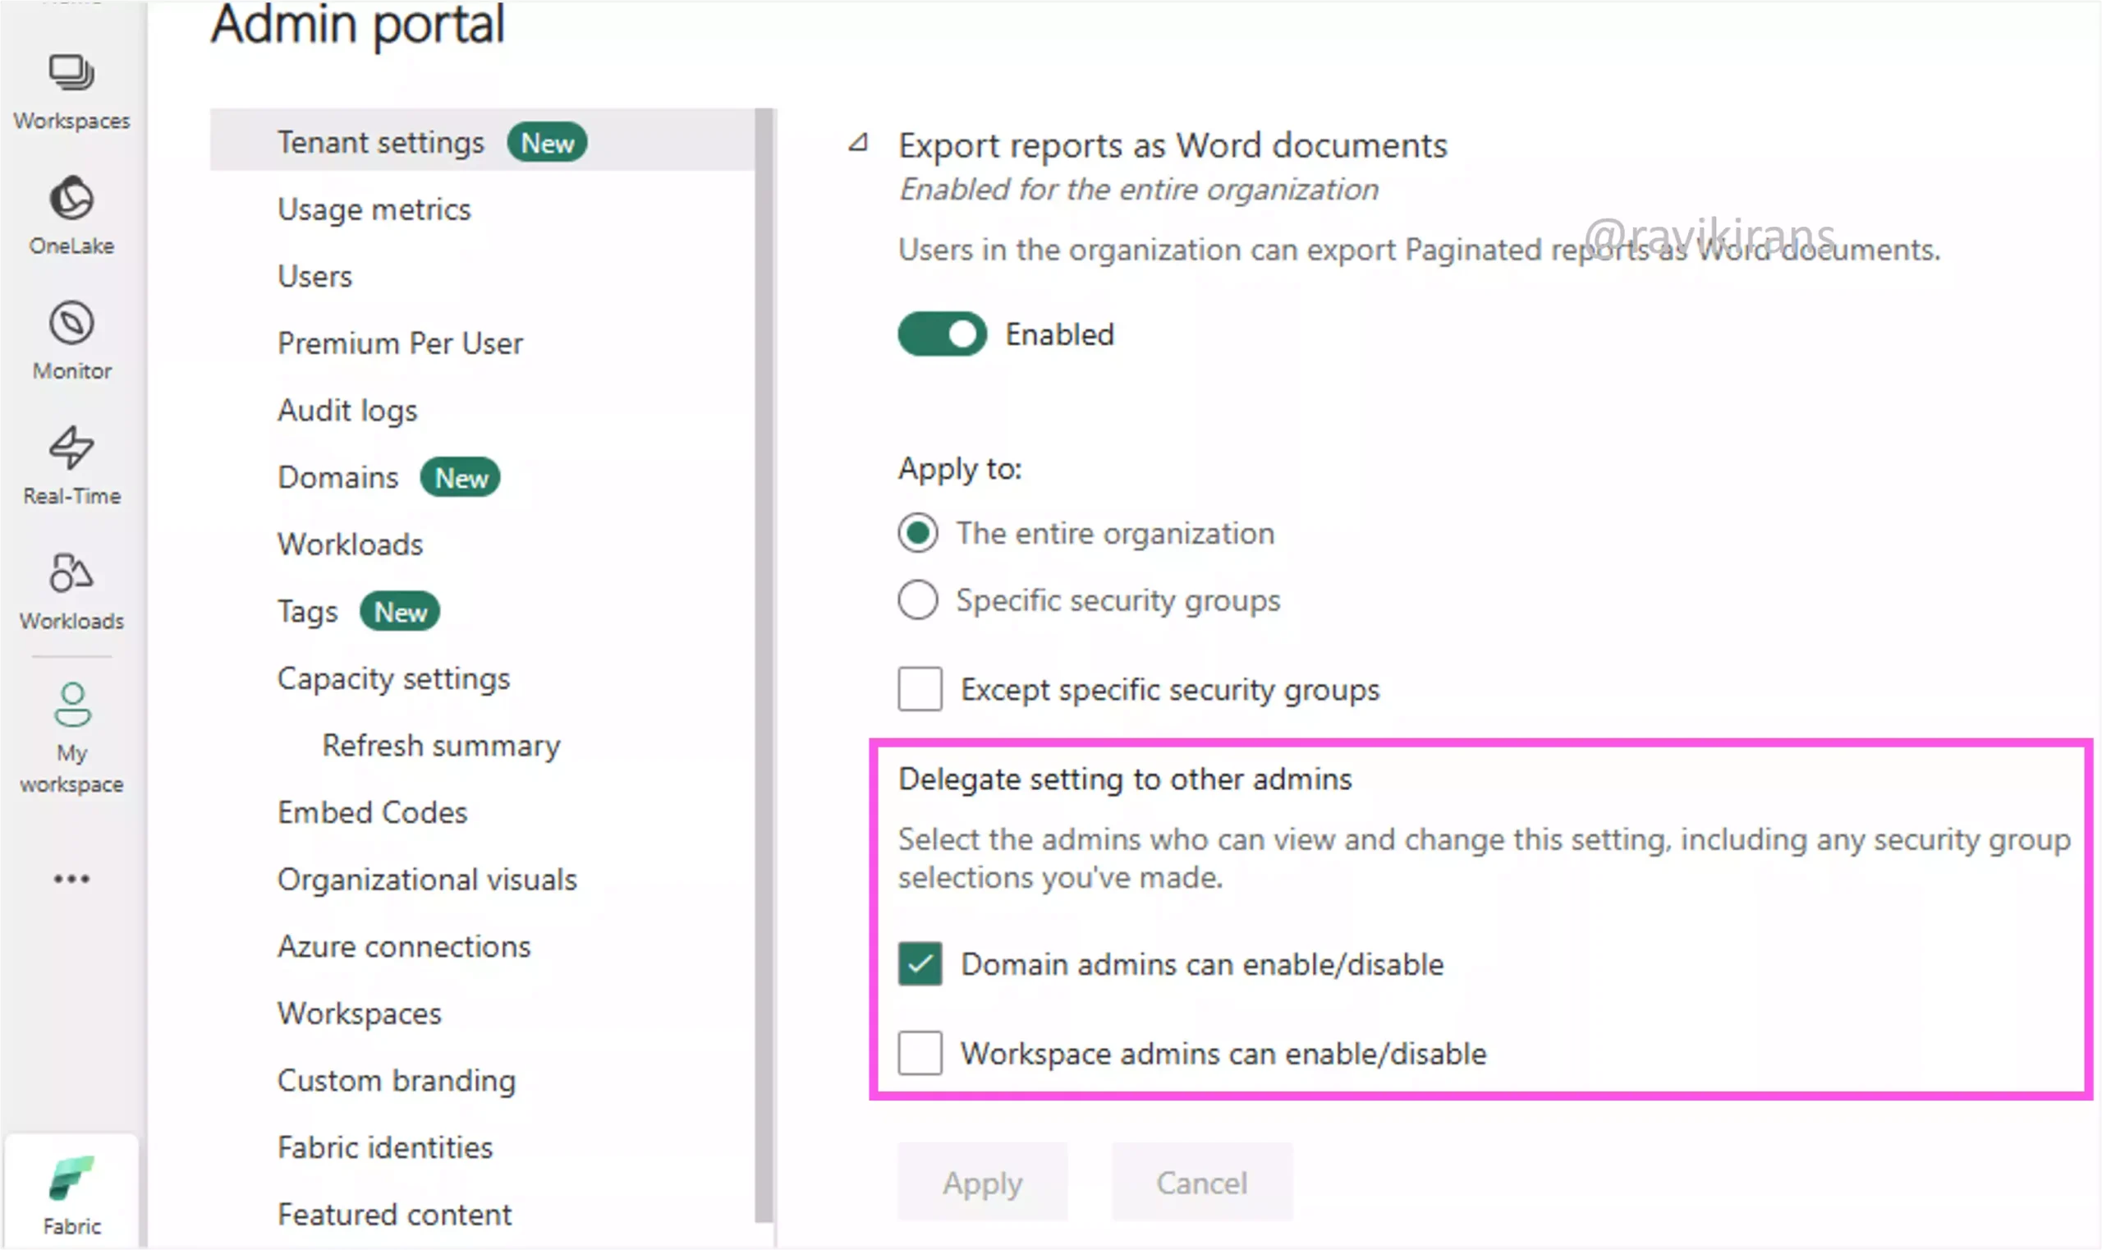Open Custom branding section
2102x1250 pixels.
coord(397,1081)
